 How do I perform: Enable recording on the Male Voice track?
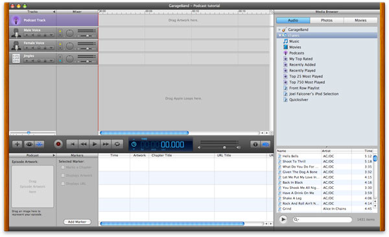27,35
